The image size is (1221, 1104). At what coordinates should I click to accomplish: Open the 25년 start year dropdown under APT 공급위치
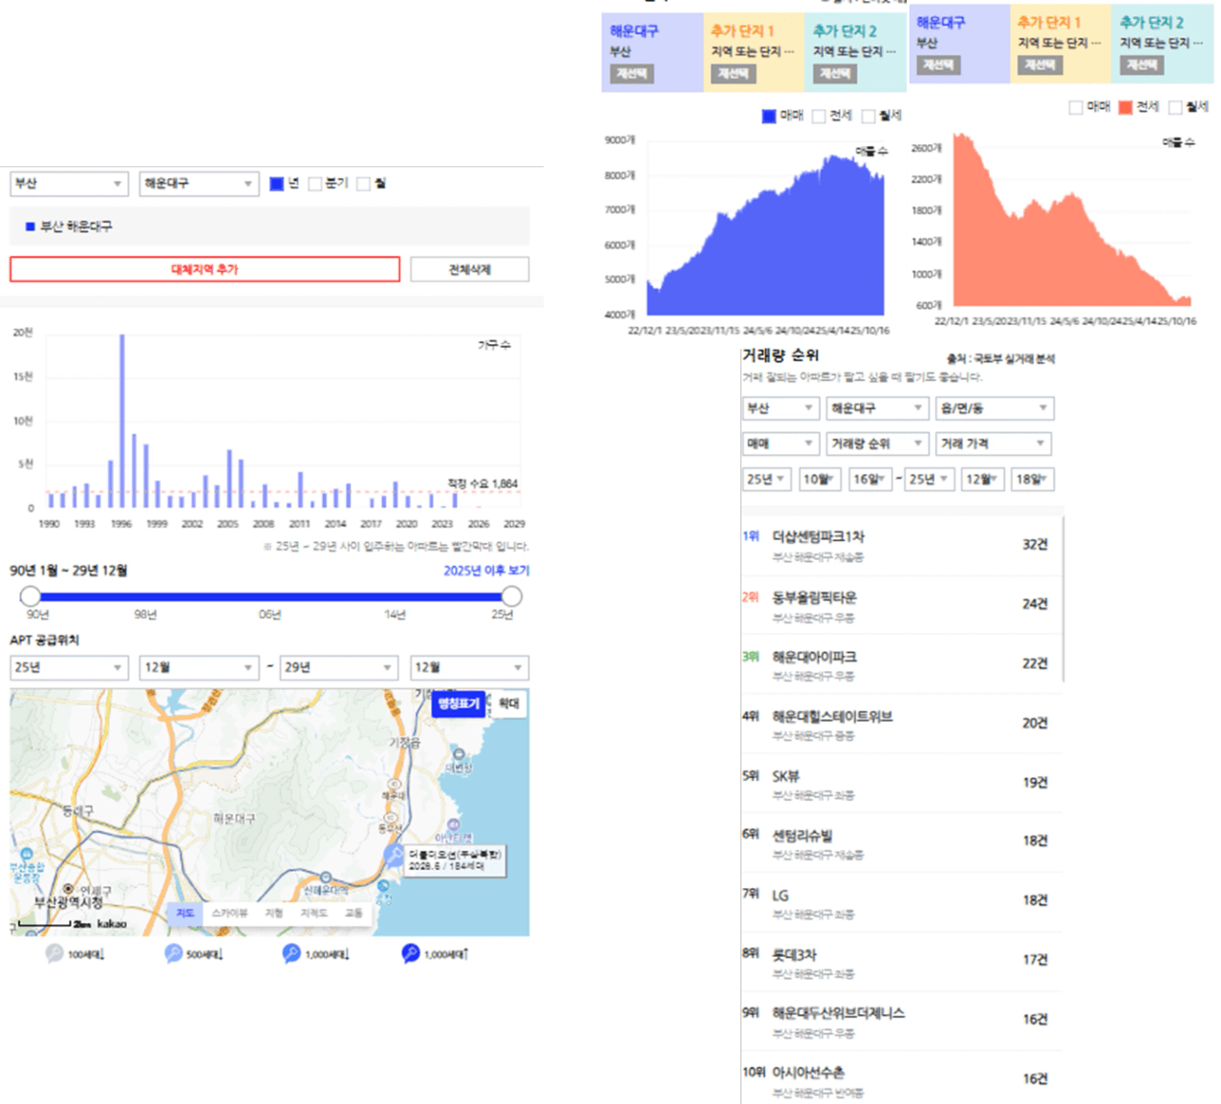pyautogui.click(x=69, y=667)
